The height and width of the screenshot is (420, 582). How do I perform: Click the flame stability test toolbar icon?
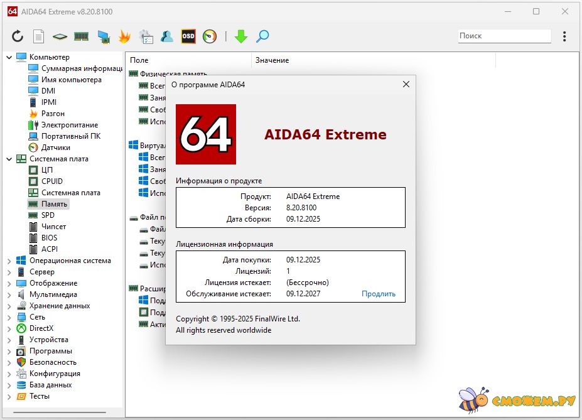coord(124,36)
